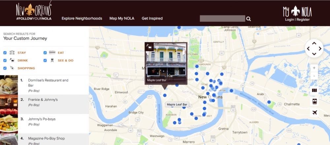Image resolution: width=330 pixels, height=145 pixels.
Task: Open the My NOLA logo
Action: click(x=297, y=11)
